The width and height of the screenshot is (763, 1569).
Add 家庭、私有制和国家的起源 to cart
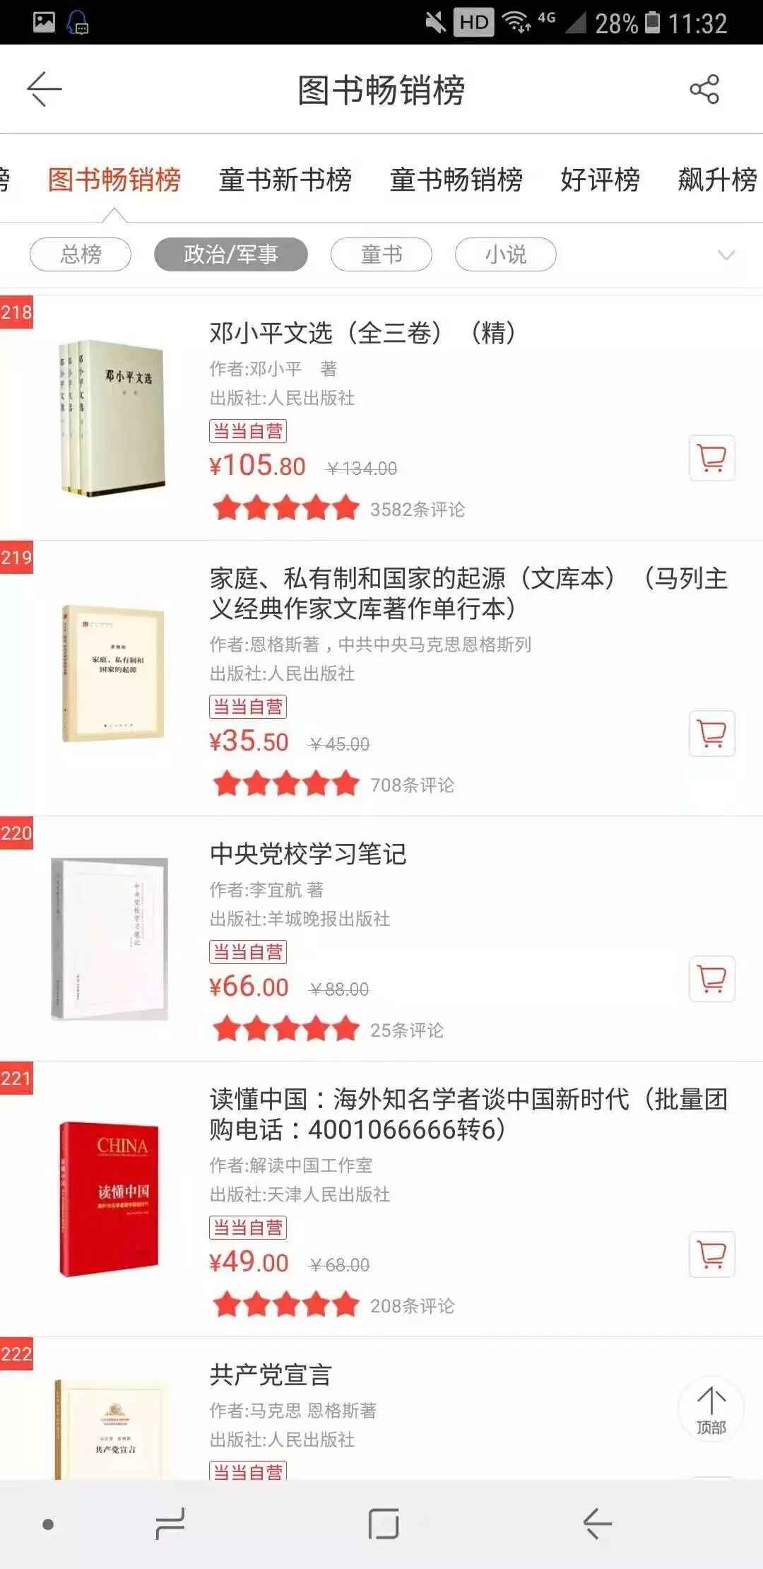711,734
